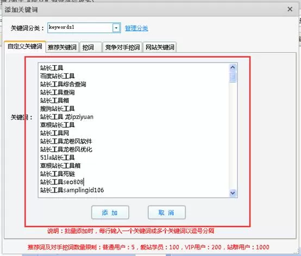Click the scrollbar up arrow in keyword list
This screenshot has width=301, height=256.
pos(233,67)
